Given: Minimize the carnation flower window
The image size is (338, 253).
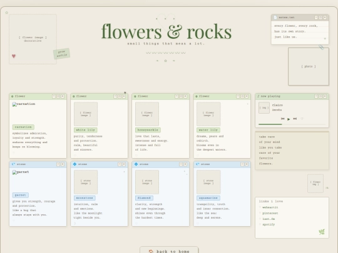Looking at the screenshot, I should coord(54,96).
